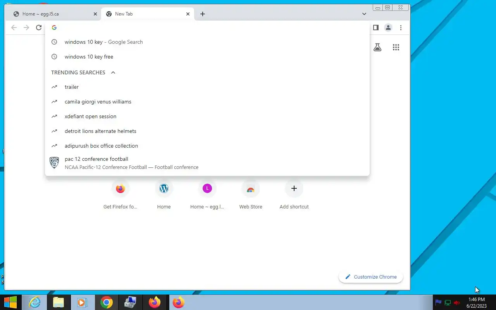Choose 'adipurush box office collection' suggestion

(207, 146)
